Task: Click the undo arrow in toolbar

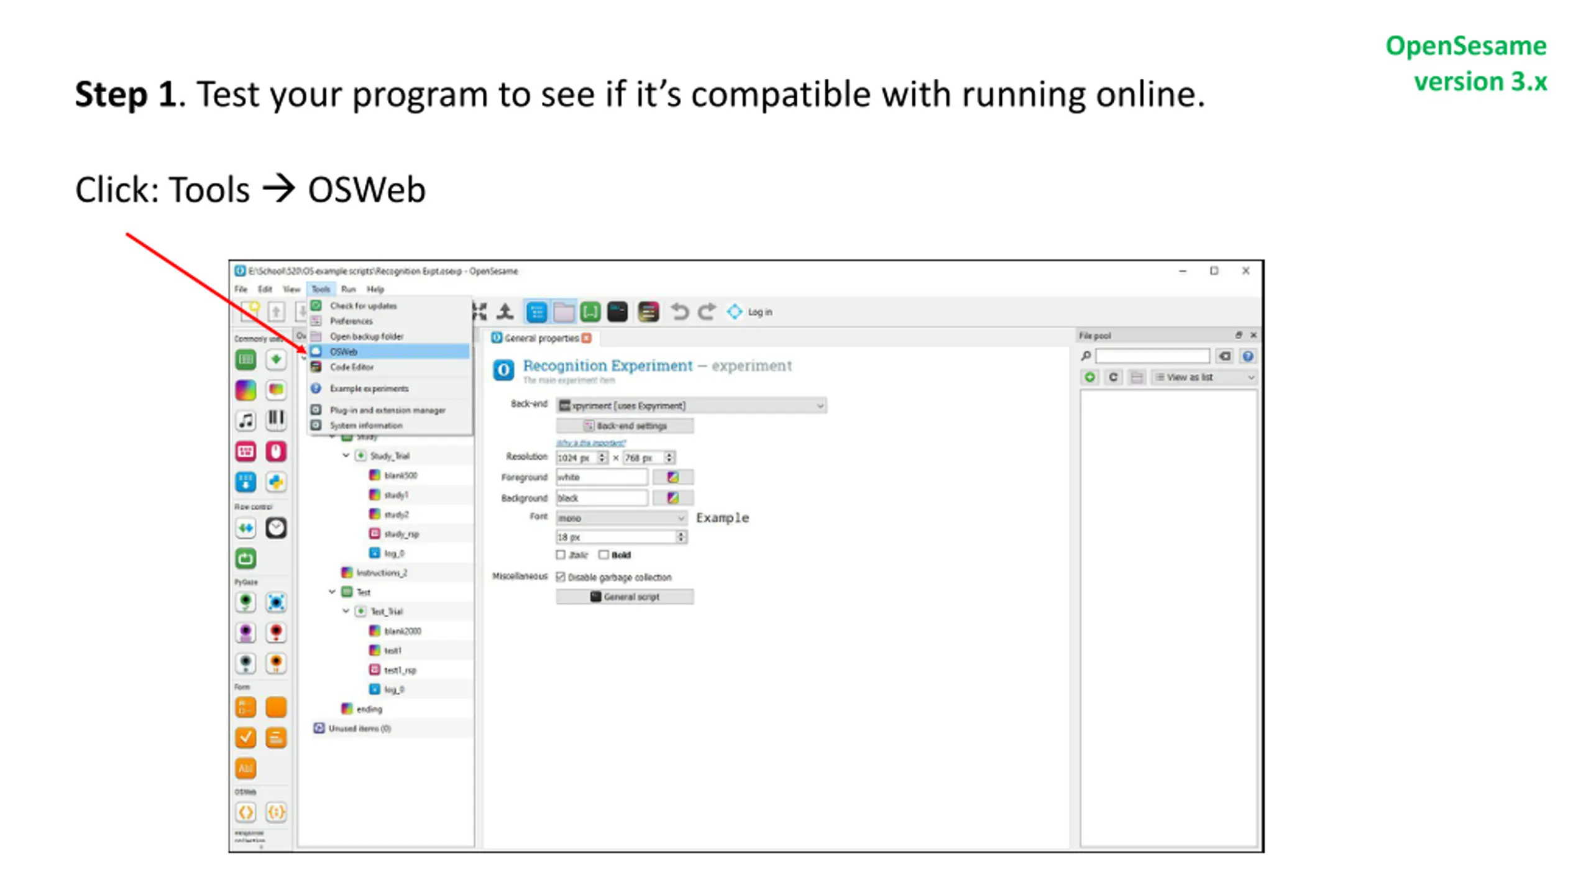Action: (x=680, y=312)
